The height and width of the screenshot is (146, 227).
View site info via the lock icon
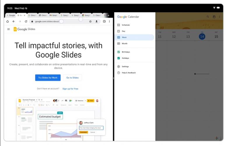click(32, 21)
